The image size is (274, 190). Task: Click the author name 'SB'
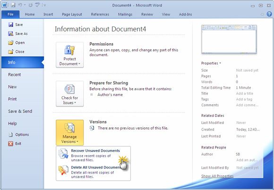(x=238, y=154)
